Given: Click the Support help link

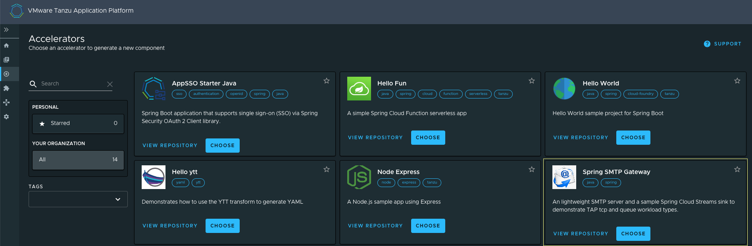Looking at the screenshot, I should 723,44.
